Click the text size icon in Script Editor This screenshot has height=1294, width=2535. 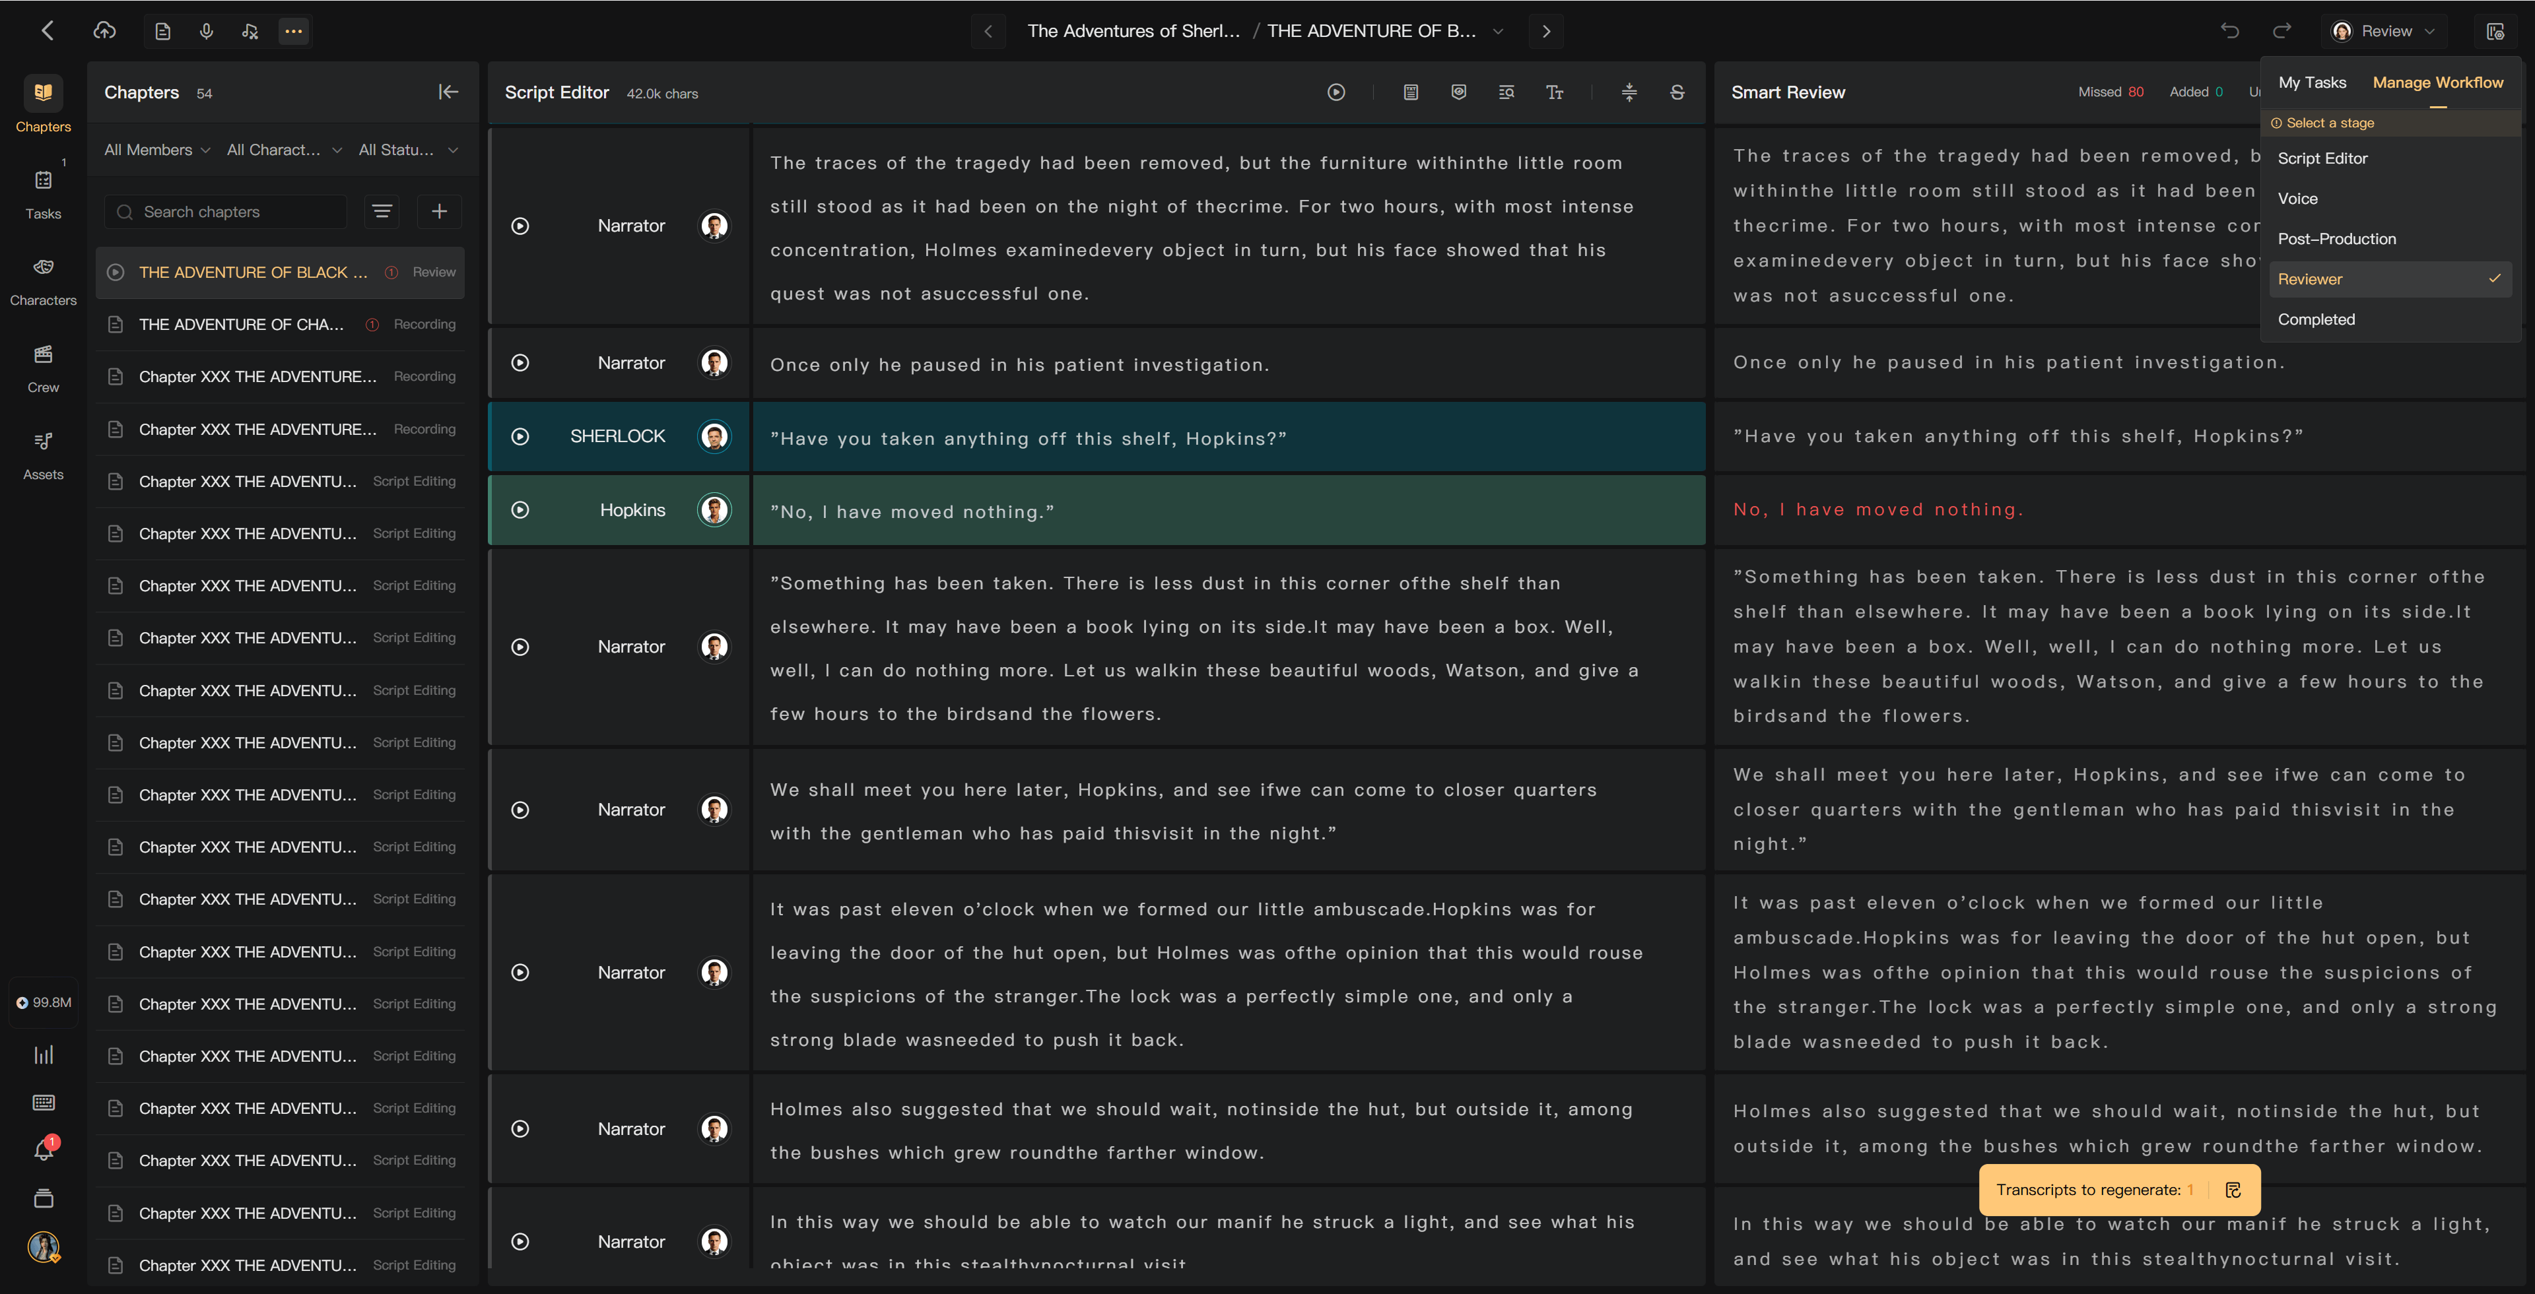tap(1554, 92)
